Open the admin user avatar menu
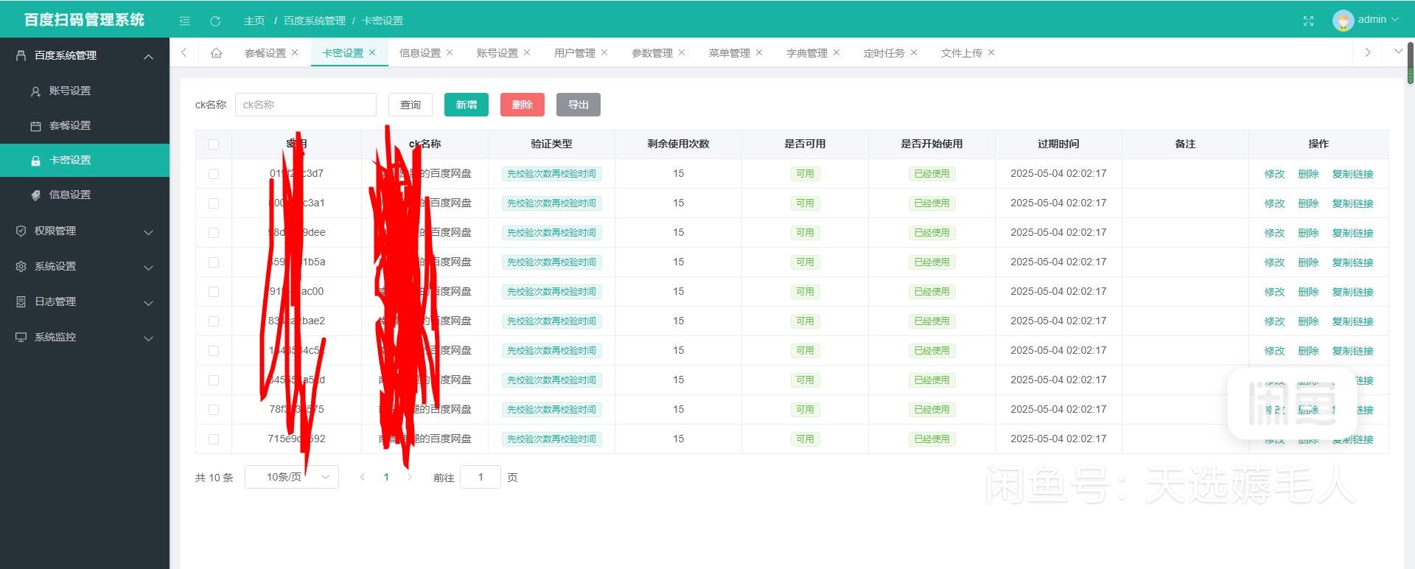 (x=1364, y=20)
